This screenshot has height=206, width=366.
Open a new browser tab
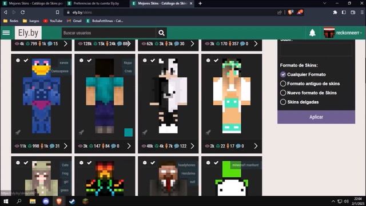point(200,3)
